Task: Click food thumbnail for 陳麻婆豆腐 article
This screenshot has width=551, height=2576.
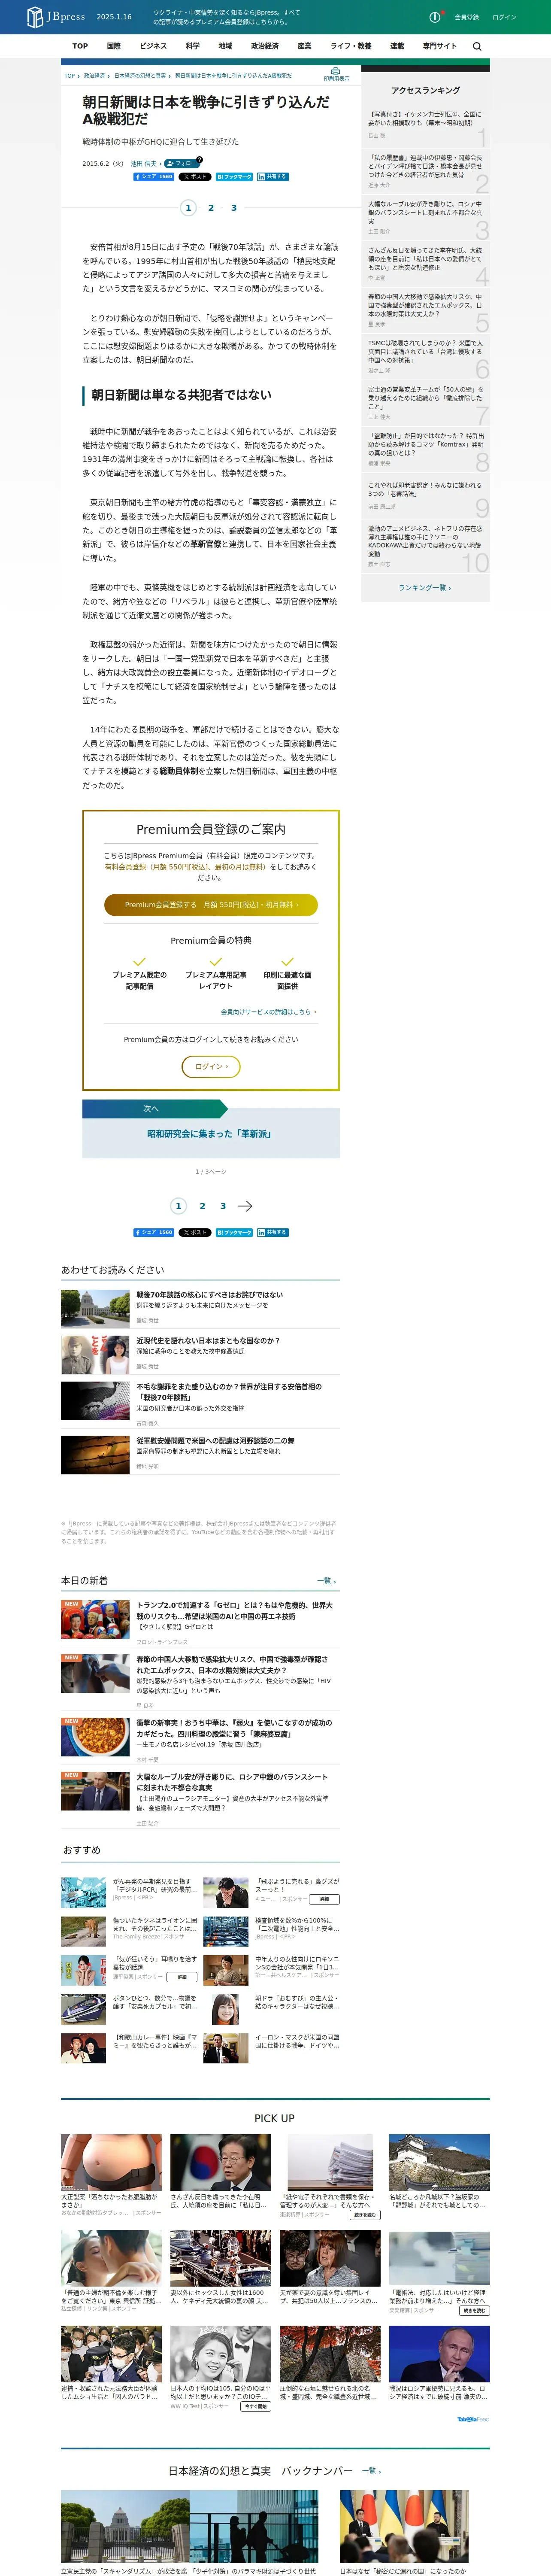Action: [x=95, y=1737]
